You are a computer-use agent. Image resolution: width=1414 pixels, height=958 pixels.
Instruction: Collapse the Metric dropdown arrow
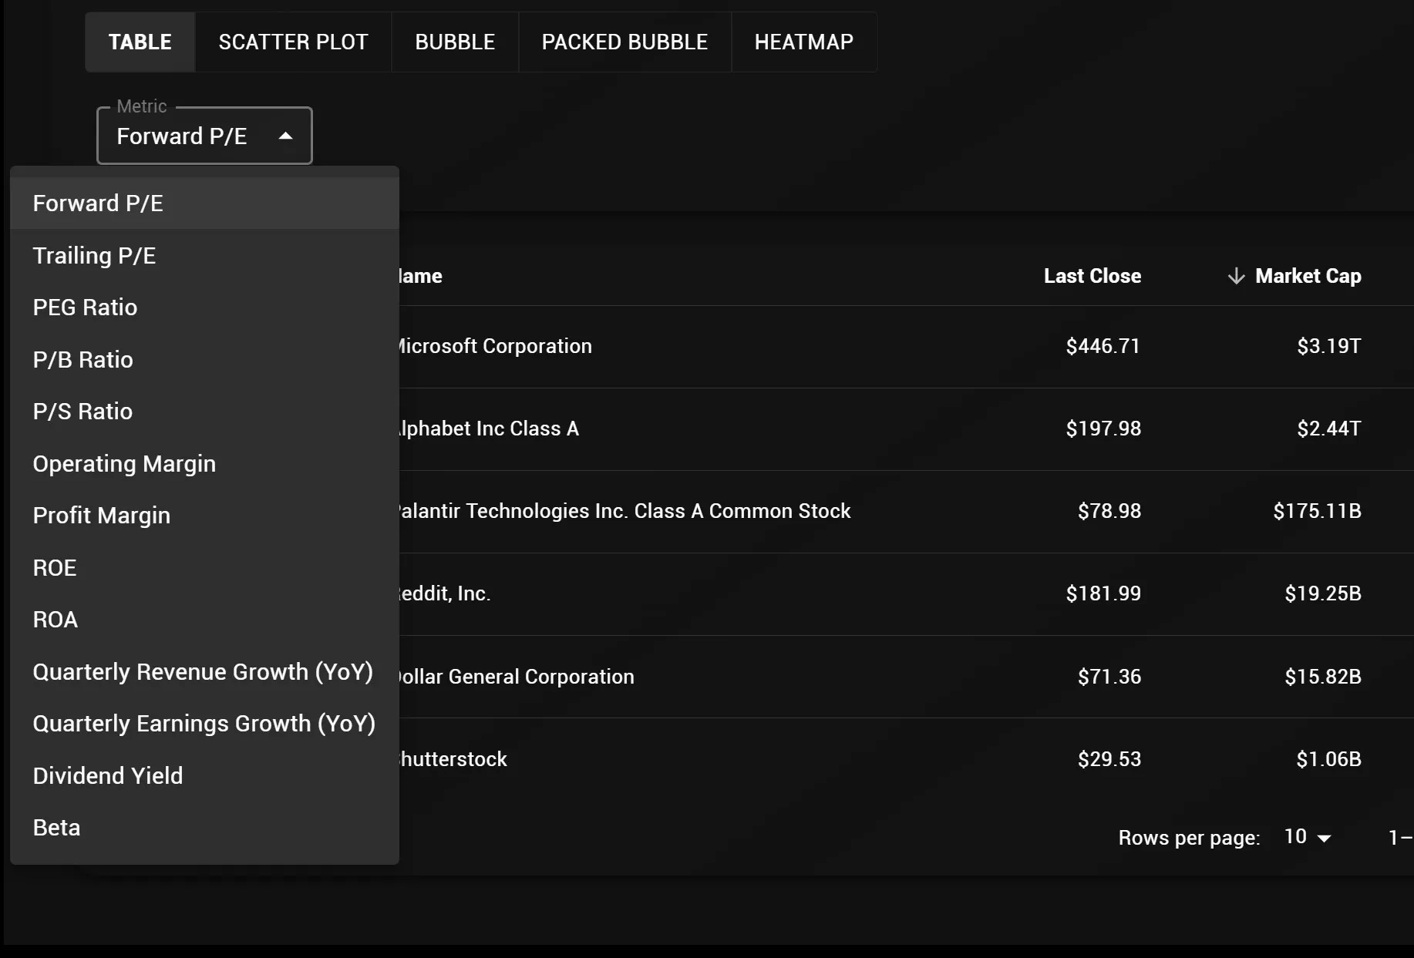point(285,136)
